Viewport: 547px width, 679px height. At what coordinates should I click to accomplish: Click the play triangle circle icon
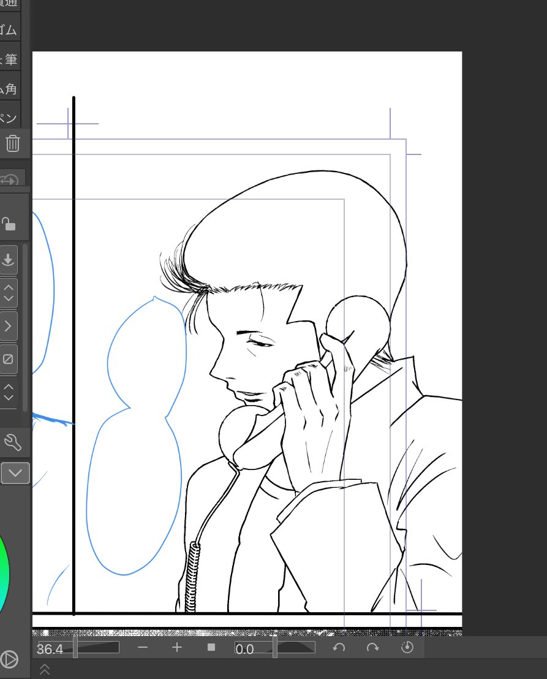pos(9,659)
